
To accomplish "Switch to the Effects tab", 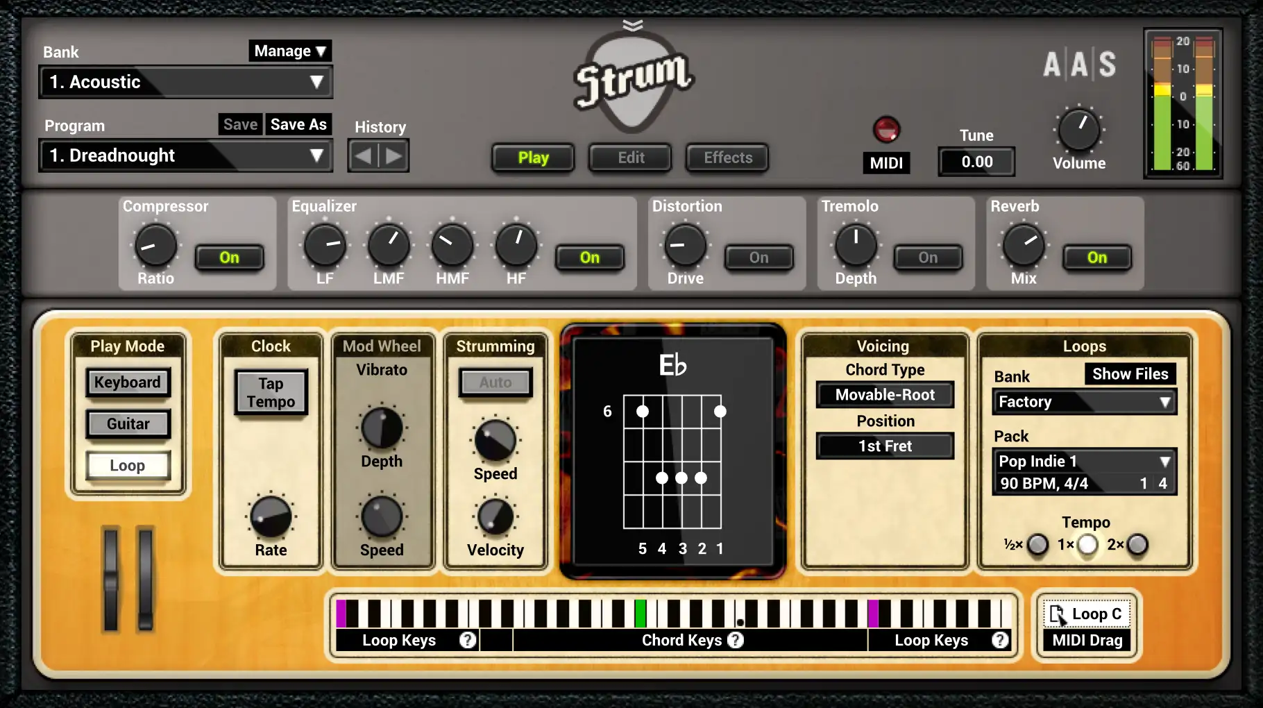I will (x=727, y=158).
